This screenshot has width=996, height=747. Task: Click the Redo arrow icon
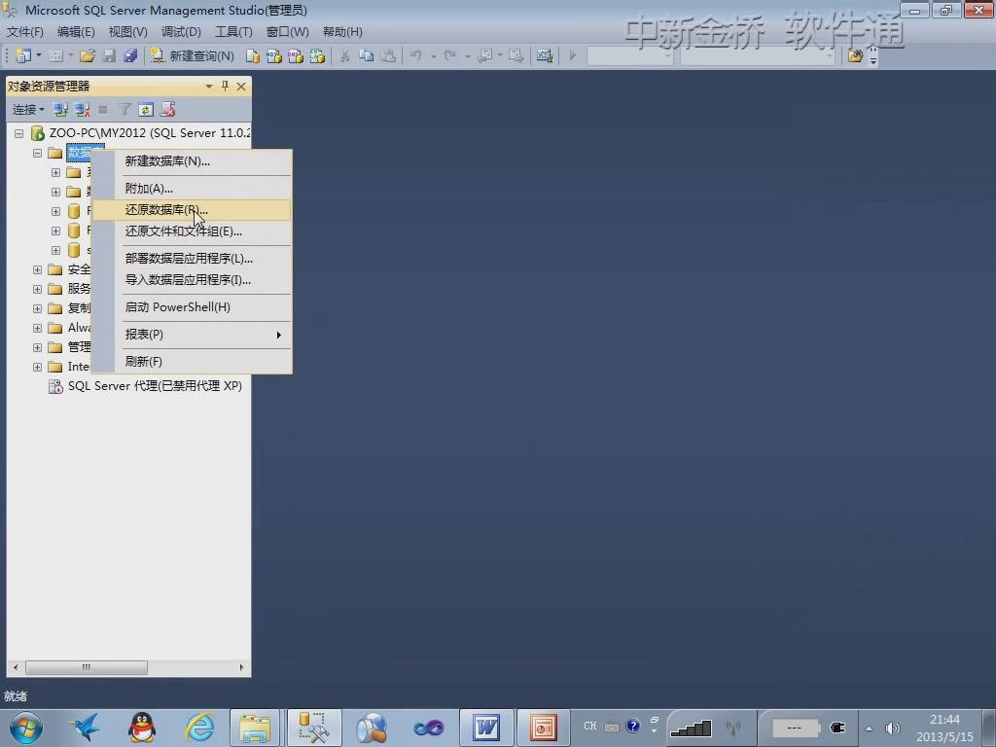pyautogui.click(x=449, y=55)
